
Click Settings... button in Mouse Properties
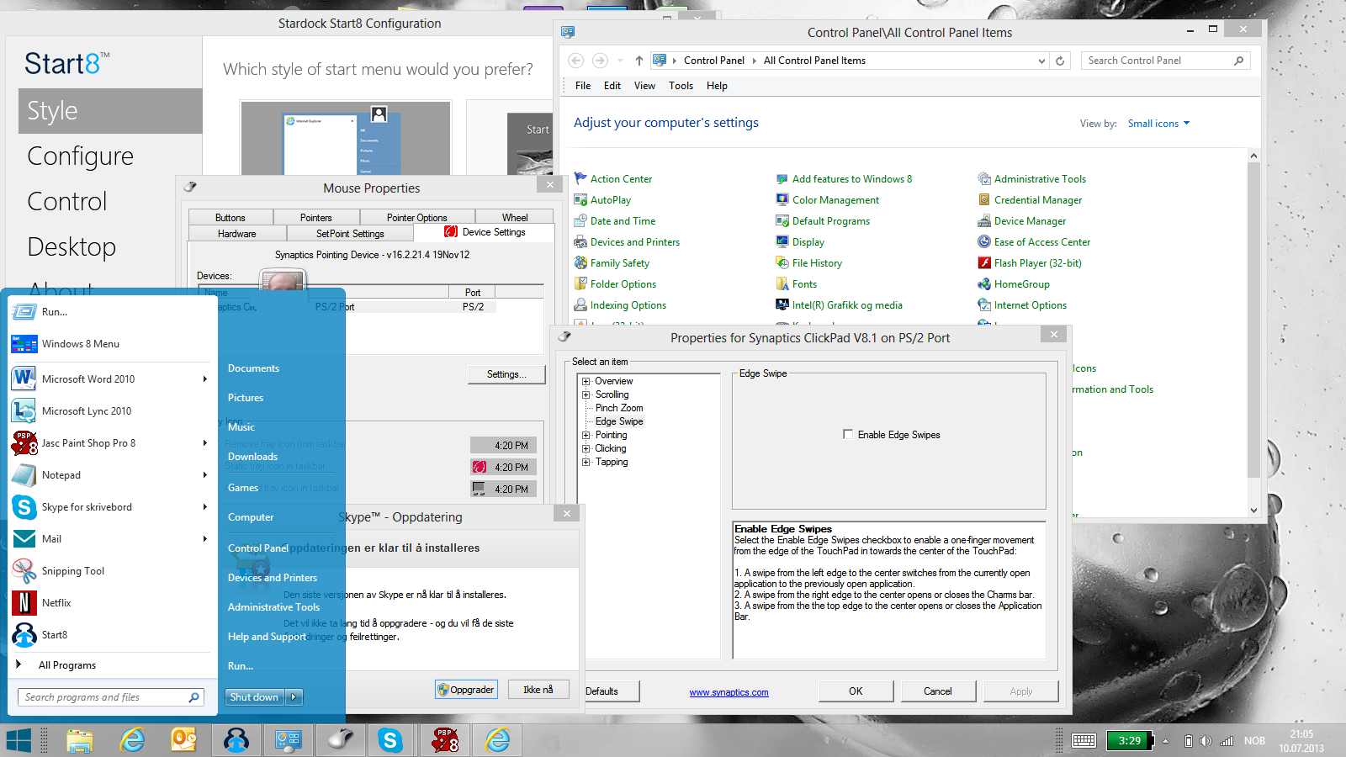(x=506, y=374)
